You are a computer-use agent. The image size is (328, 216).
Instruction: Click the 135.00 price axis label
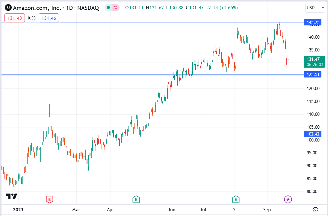point(313,50)
